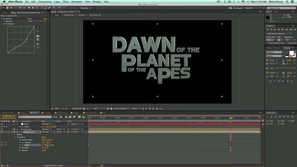Select the Clone Stamp tool
The image size is (297, 167).
click(x=45, y=8)
